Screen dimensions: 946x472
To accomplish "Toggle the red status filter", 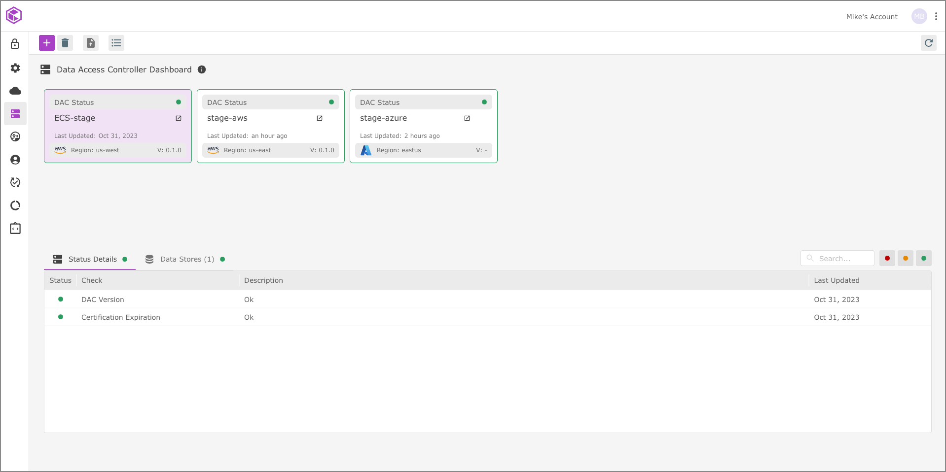I will tap(887, 258).
